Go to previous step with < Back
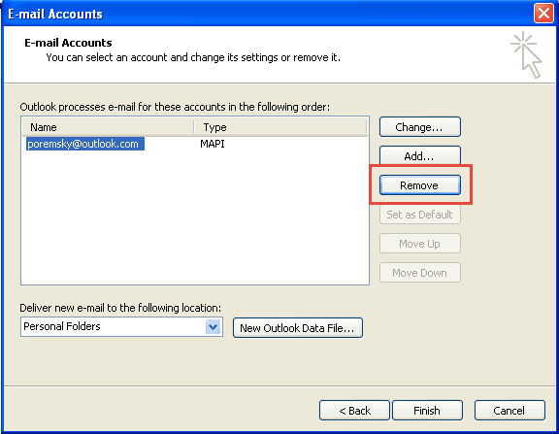Image resolution: width=559 pixels, height=434 pixels. (x=354, y=411)
